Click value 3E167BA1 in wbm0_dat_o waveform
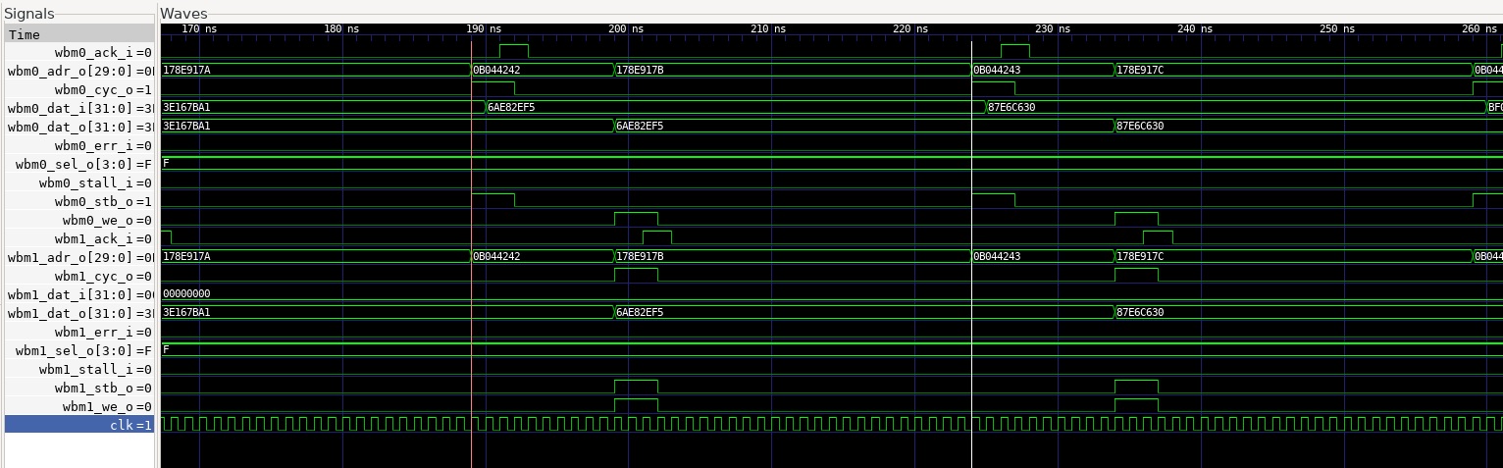The height and width of the screenshot is (468, 1503). coord(186,126)
